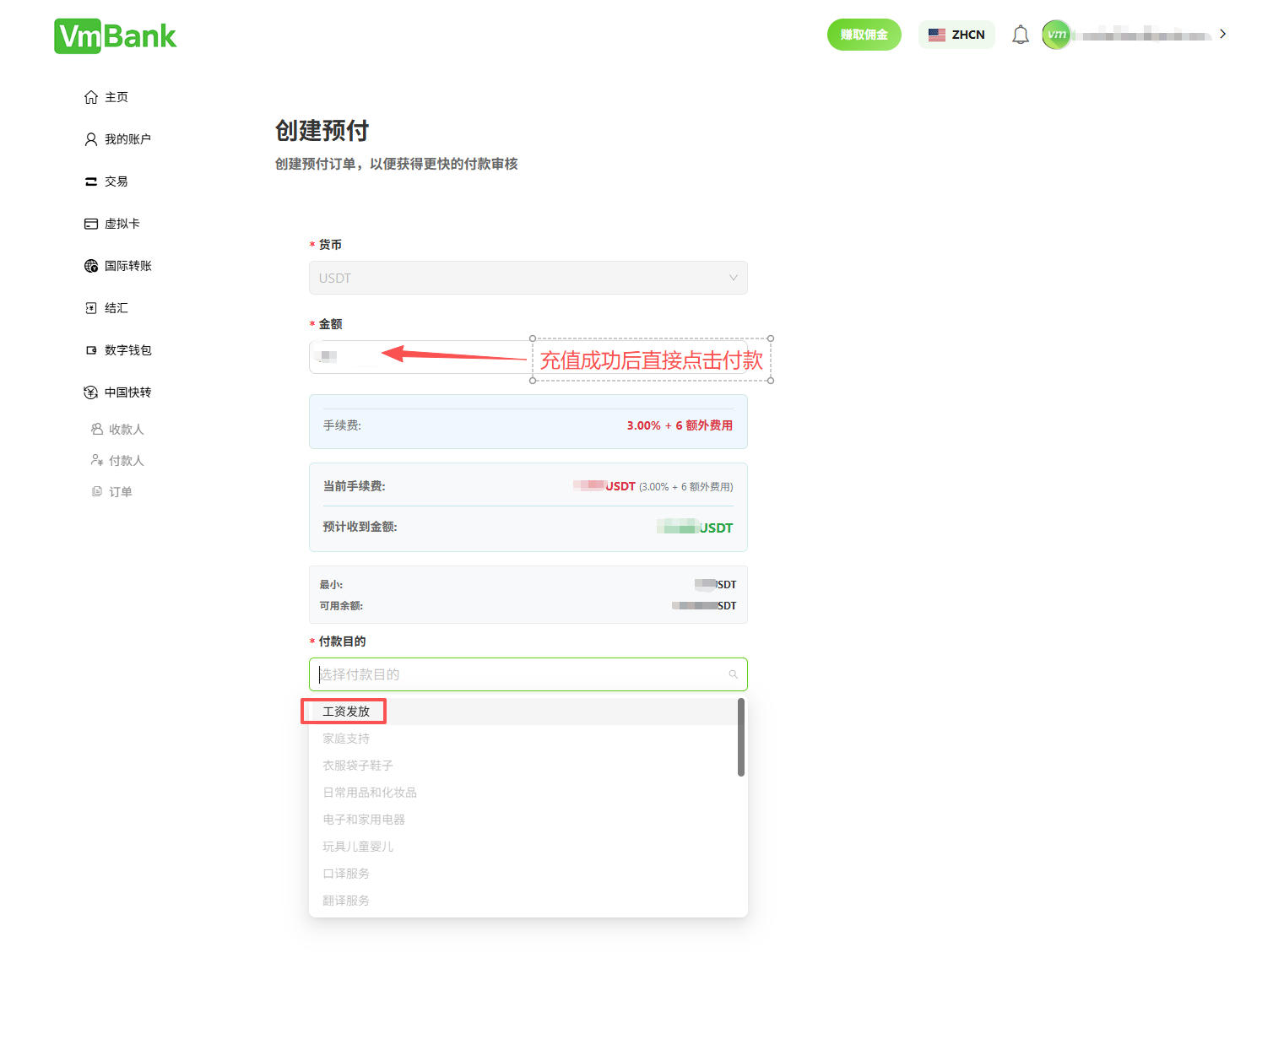Open the 选择付款目的 dropdown field
Screen dimensions: 1273x1050
[x=528, y=674]
